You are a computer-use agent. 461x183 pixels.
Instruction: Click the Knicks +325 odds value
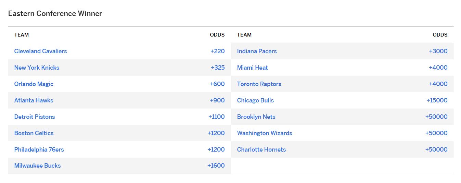coord(218,68)
